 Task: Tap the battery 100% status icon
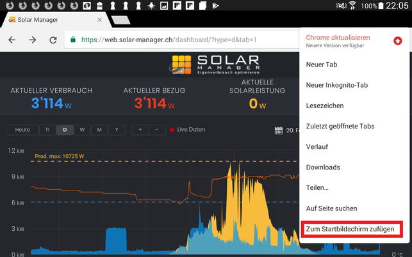(381, 6)
